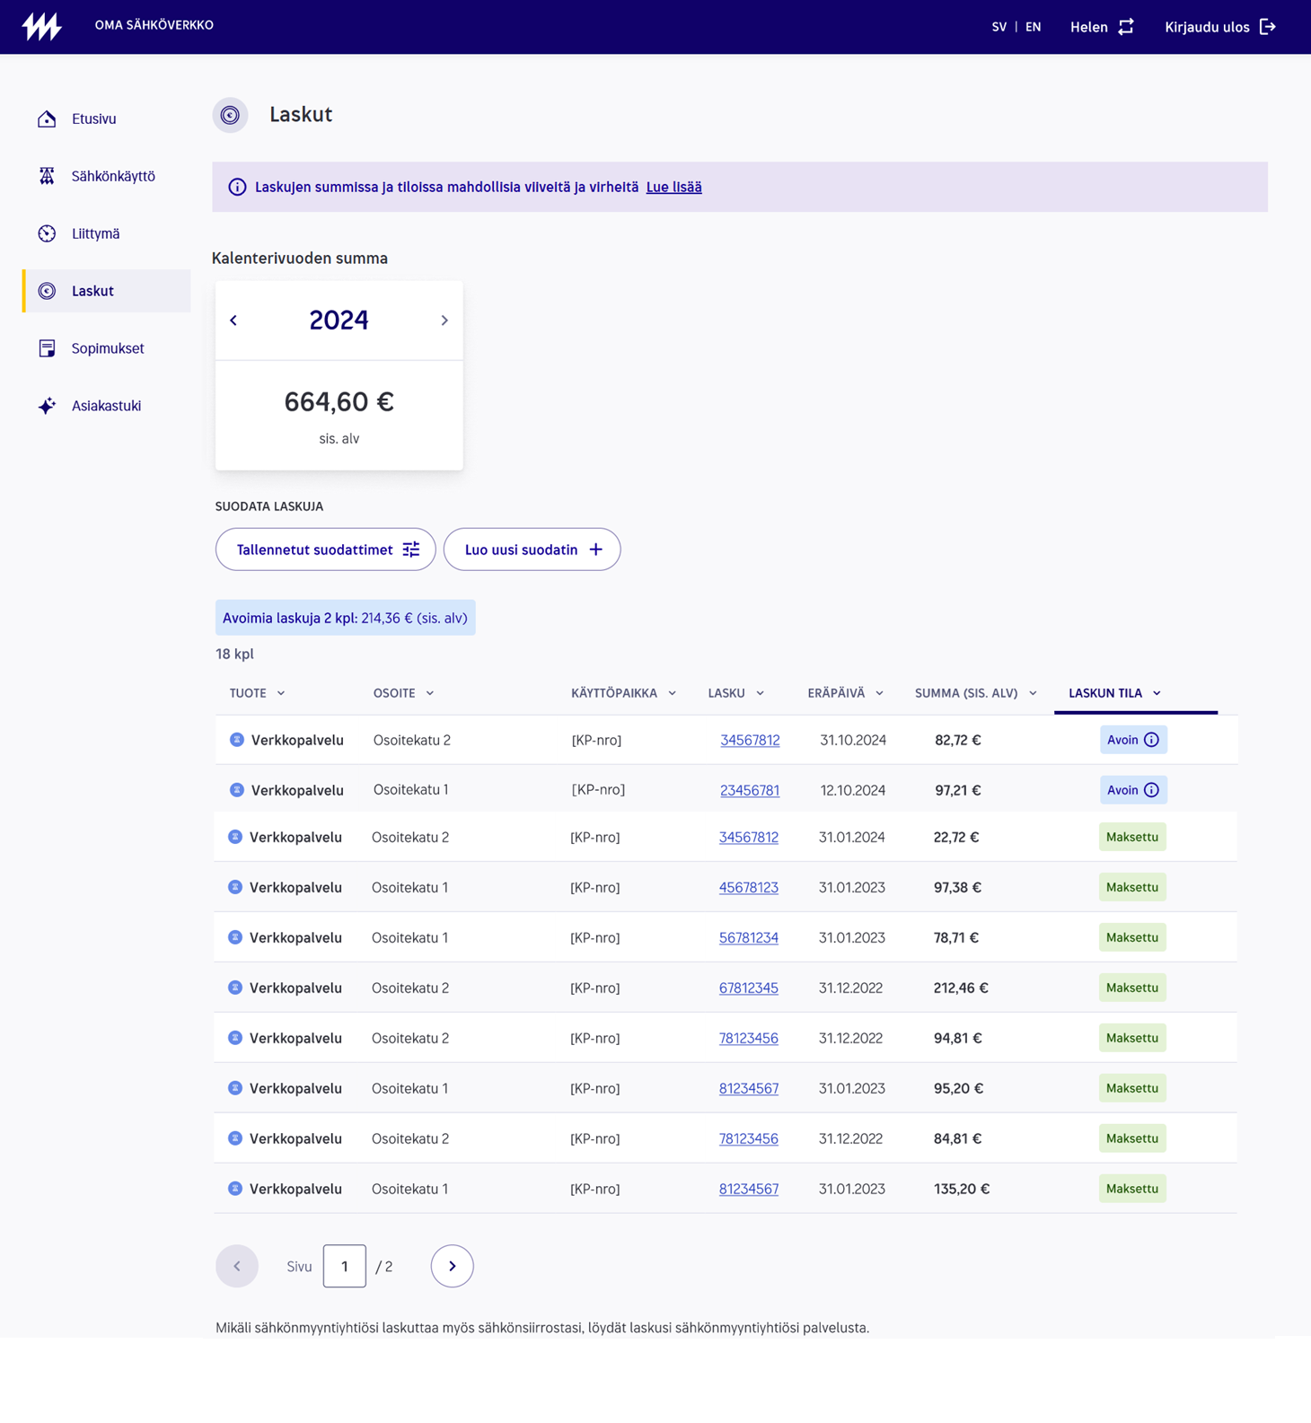The height and width of the screenshot is (1423, 1311).
Task: Open invoice number 67812345
Action: click(x=748, y=988)
